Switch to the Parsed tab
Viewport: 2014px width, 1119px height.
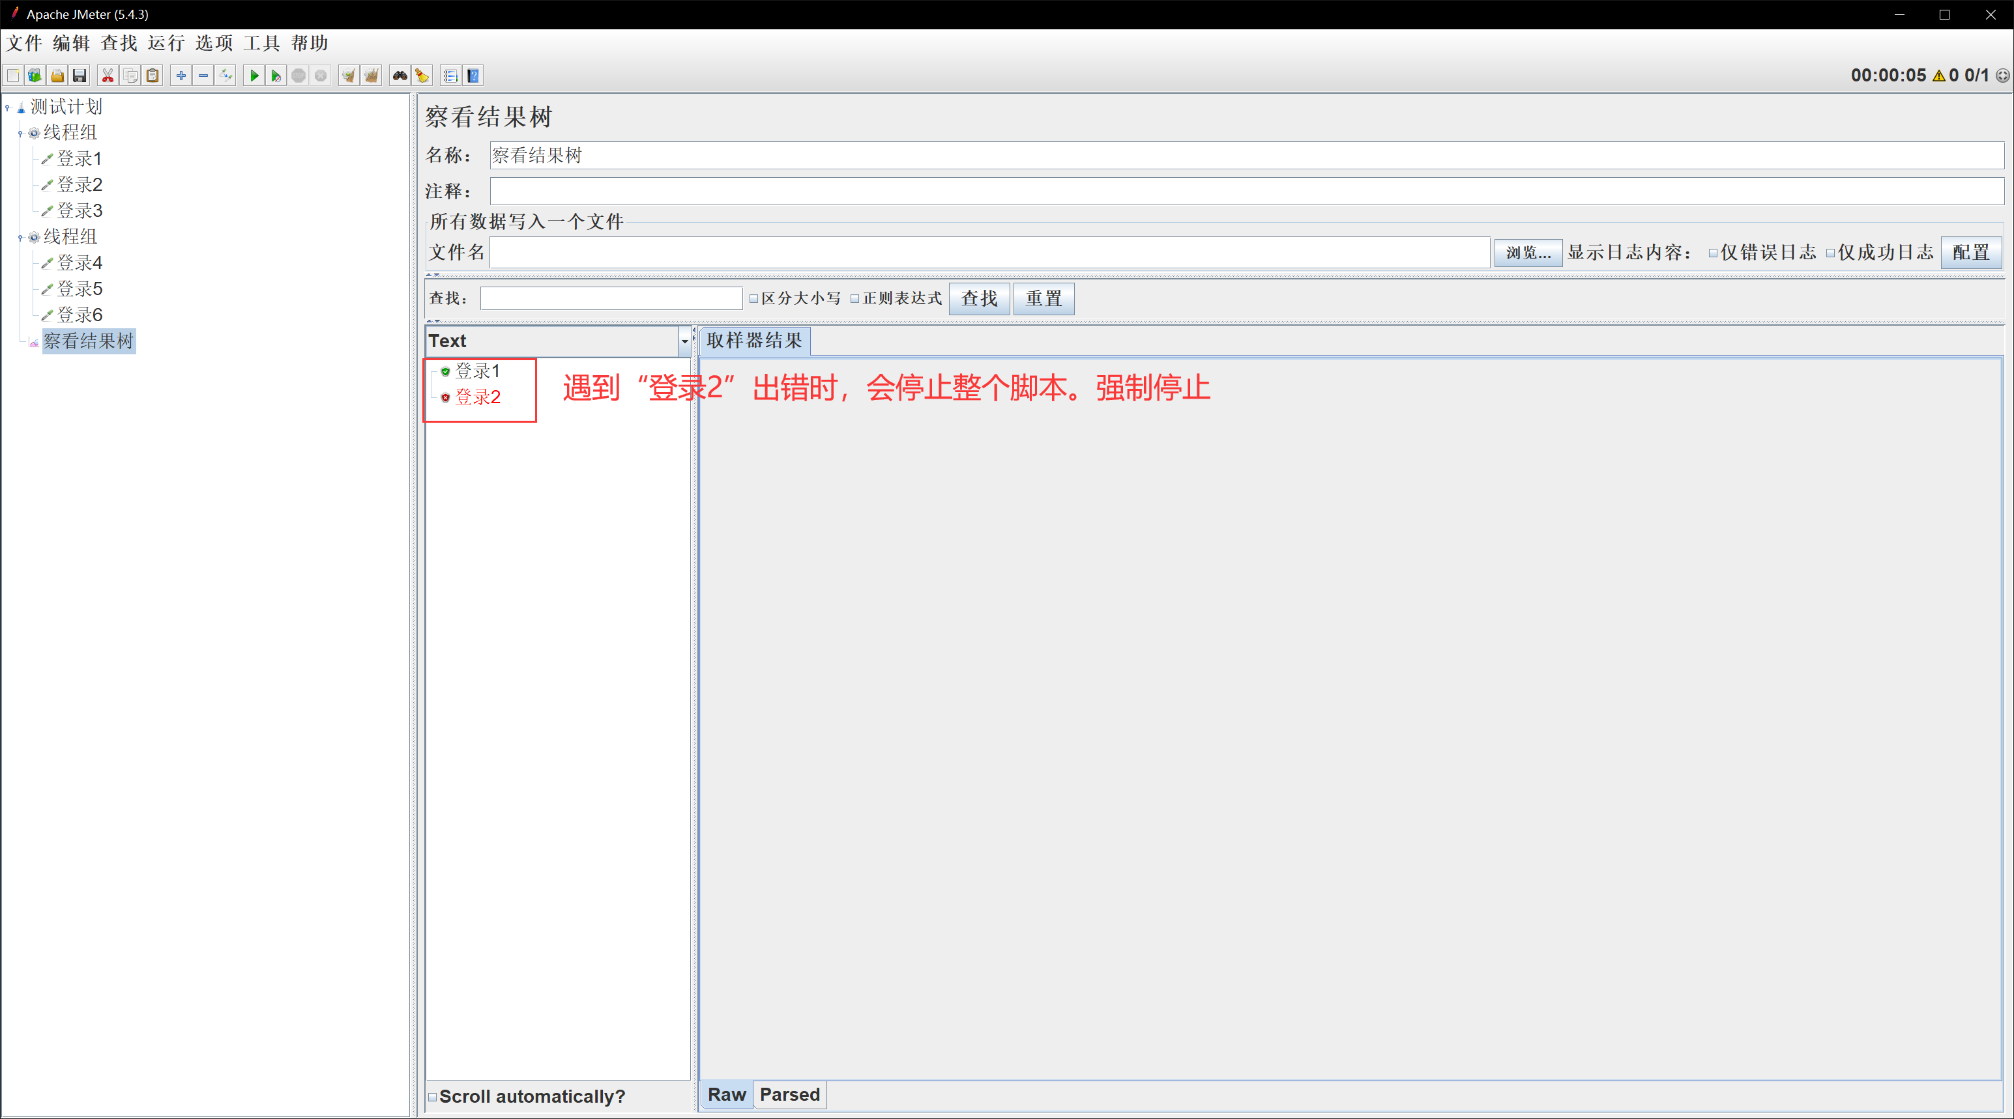[x=789, y=1094]
